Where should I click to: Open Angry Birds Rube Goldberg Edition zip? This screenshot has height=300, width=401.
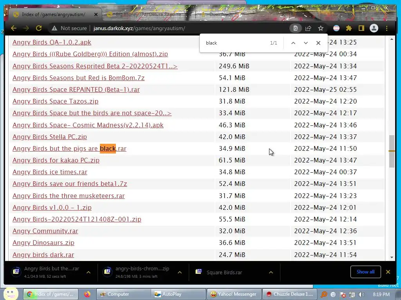tap(90, 54)
